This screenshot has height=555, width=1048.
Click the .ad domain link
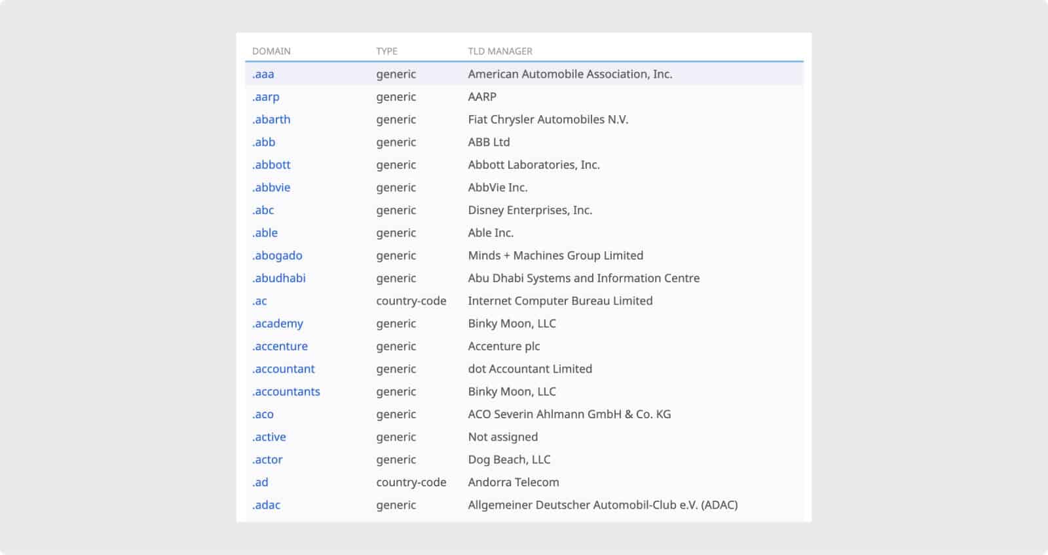260,482
